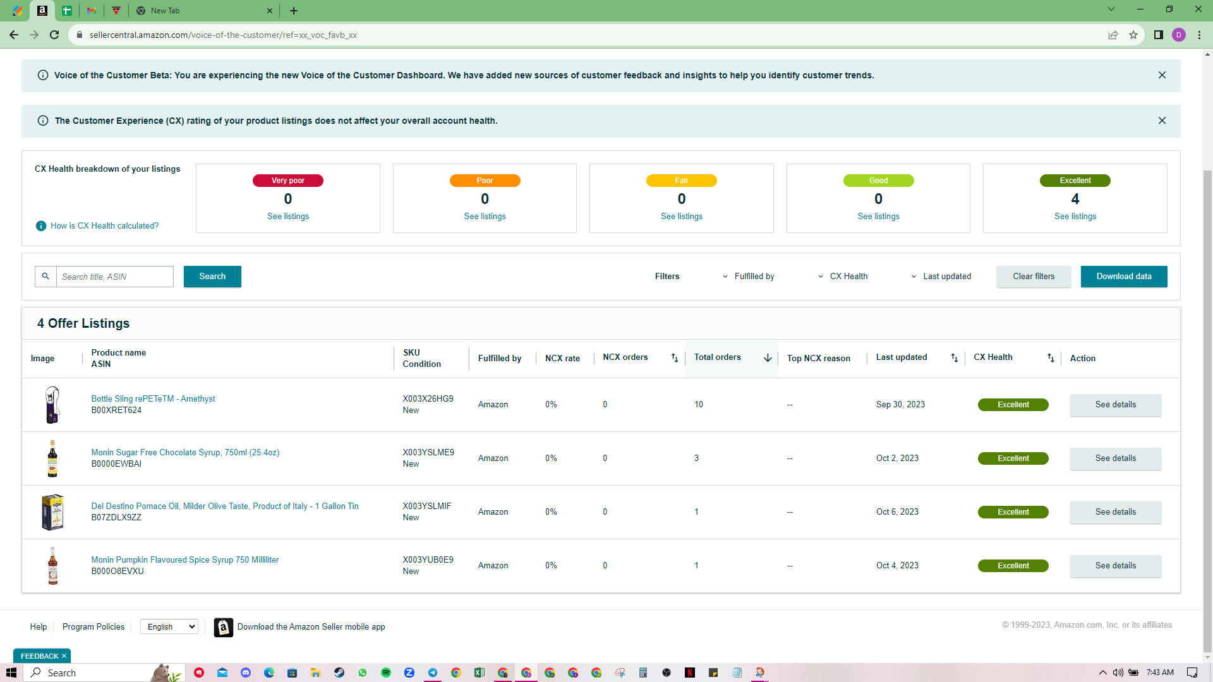Switch to the Amazon Seller Central tab
The image size is (1213, 682).
coord(42,11)
